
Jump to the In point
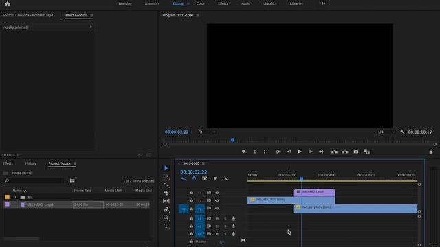(278, 152)
